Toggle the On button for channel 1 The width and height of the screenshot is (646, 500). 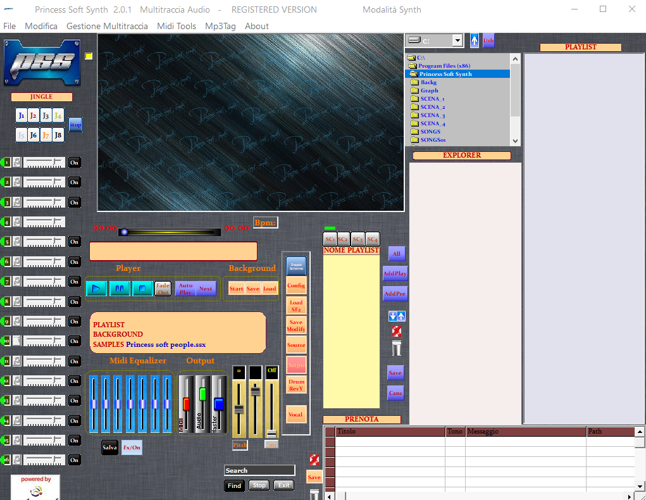(x=74, y=162)
